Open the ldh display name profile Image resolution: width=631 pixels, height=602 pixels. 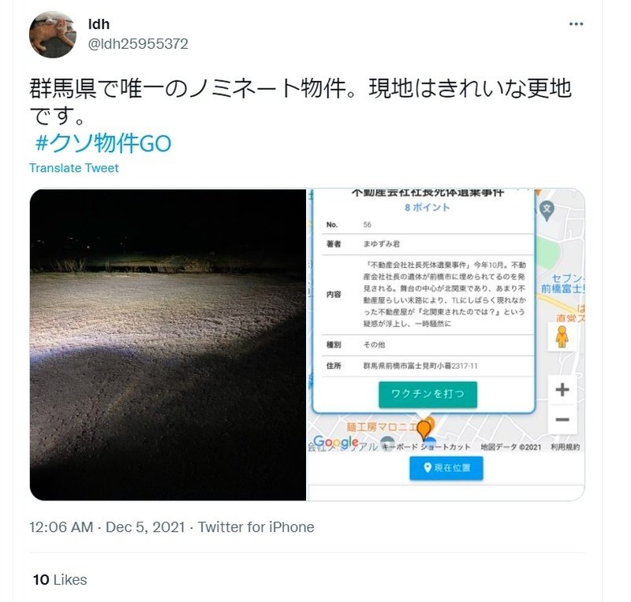[99, 24]
